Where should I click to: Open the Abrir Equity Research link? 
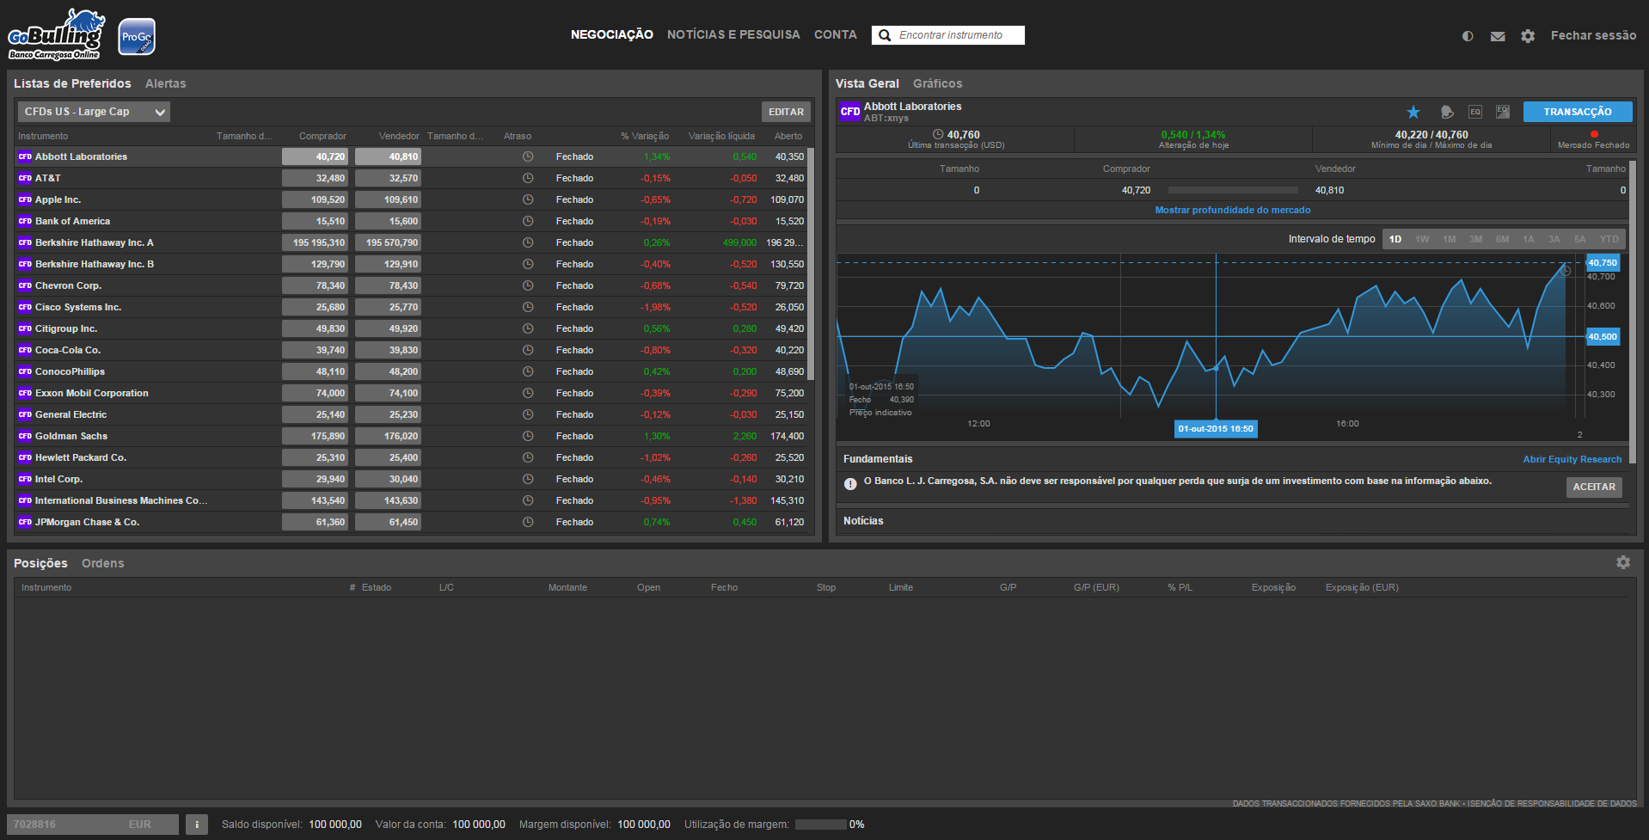pos(1572,459)
